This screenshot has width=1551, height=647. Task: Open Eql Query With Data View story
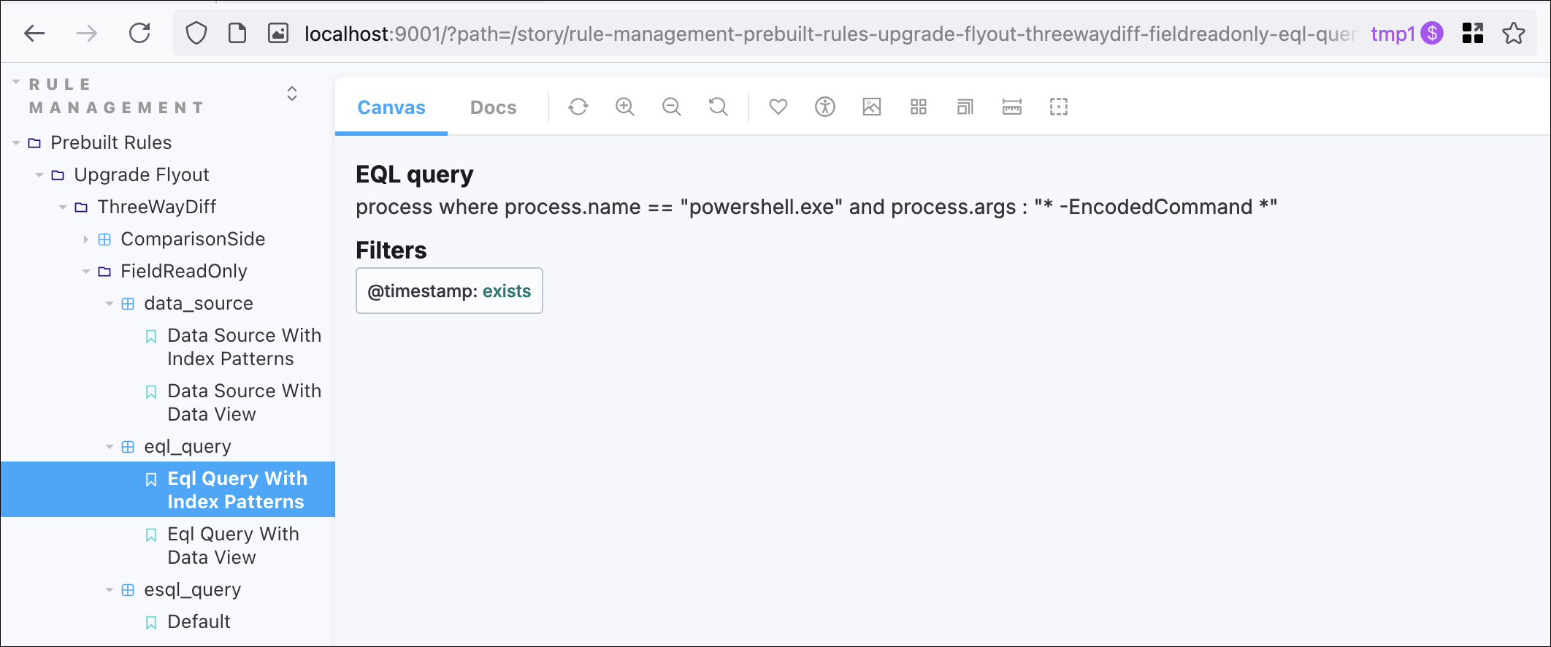233,545
